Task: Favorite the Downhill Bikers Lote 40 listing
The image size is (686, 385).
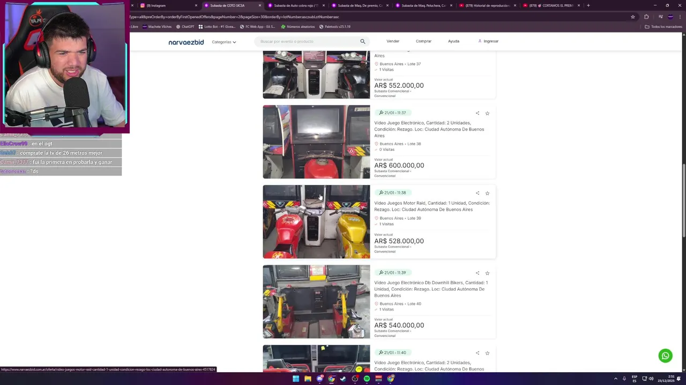Action: point(487,273)
